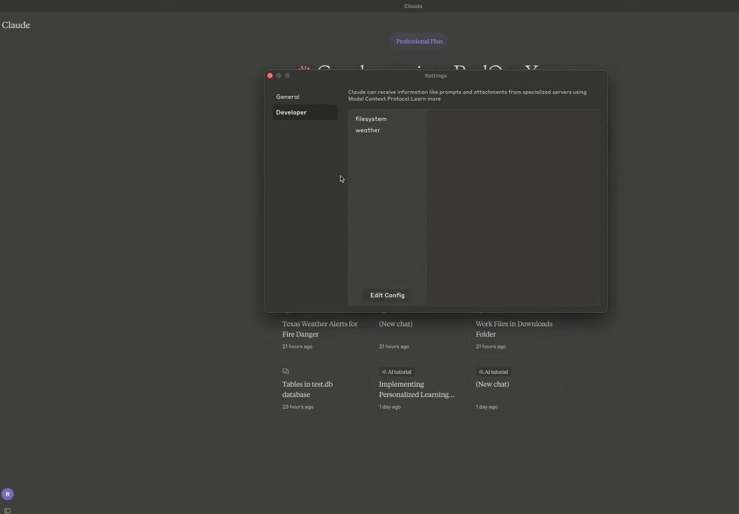Select the weather MCP server entry
This screenshot has height=514, width=739.
tap(368, 130)
